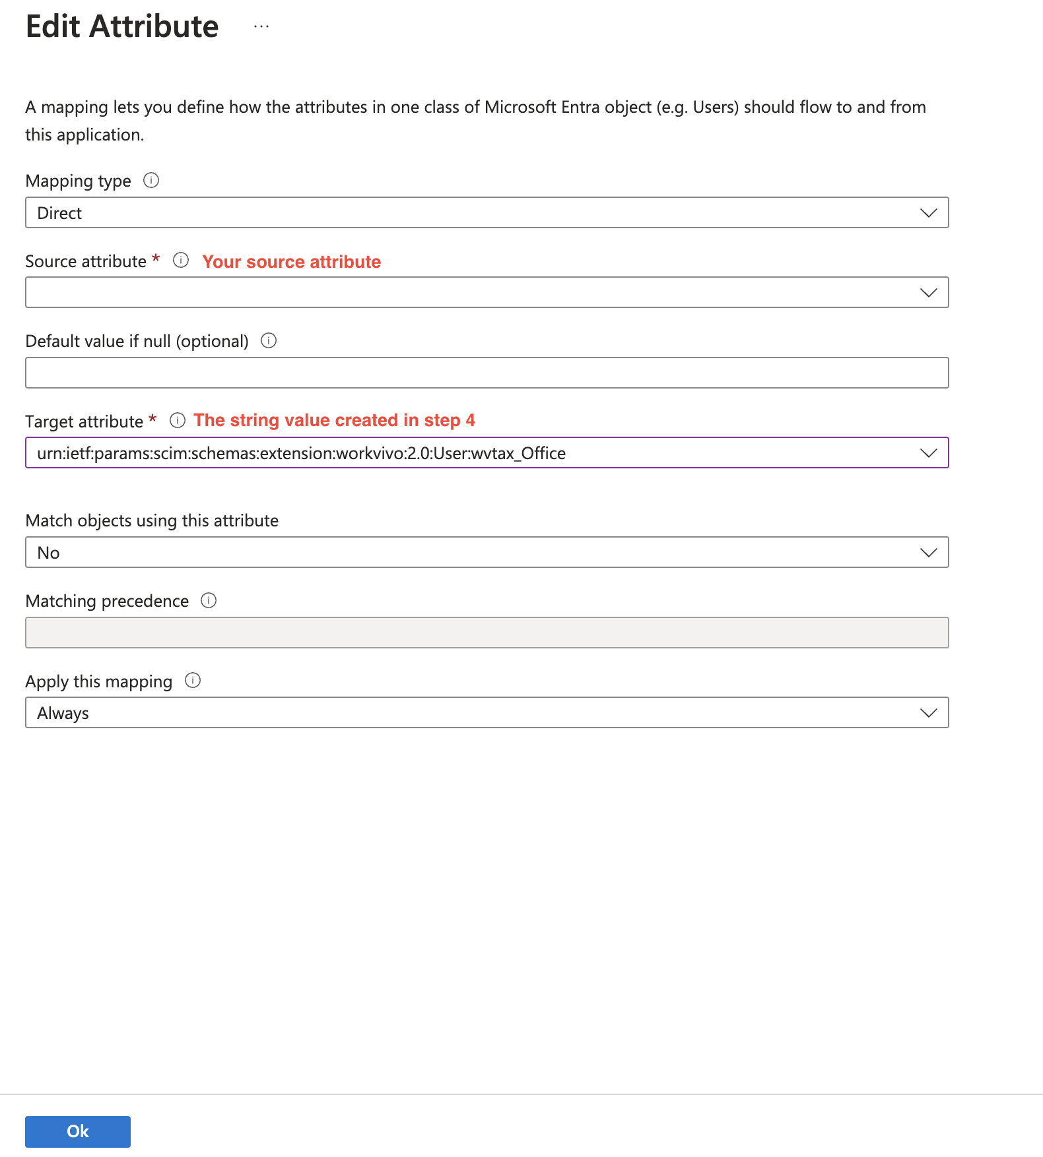The image size is (1043, 1157).
Task: Open the Match objects using this attribute dropdown
Action: pyautogui.click(x=487, y=552)
